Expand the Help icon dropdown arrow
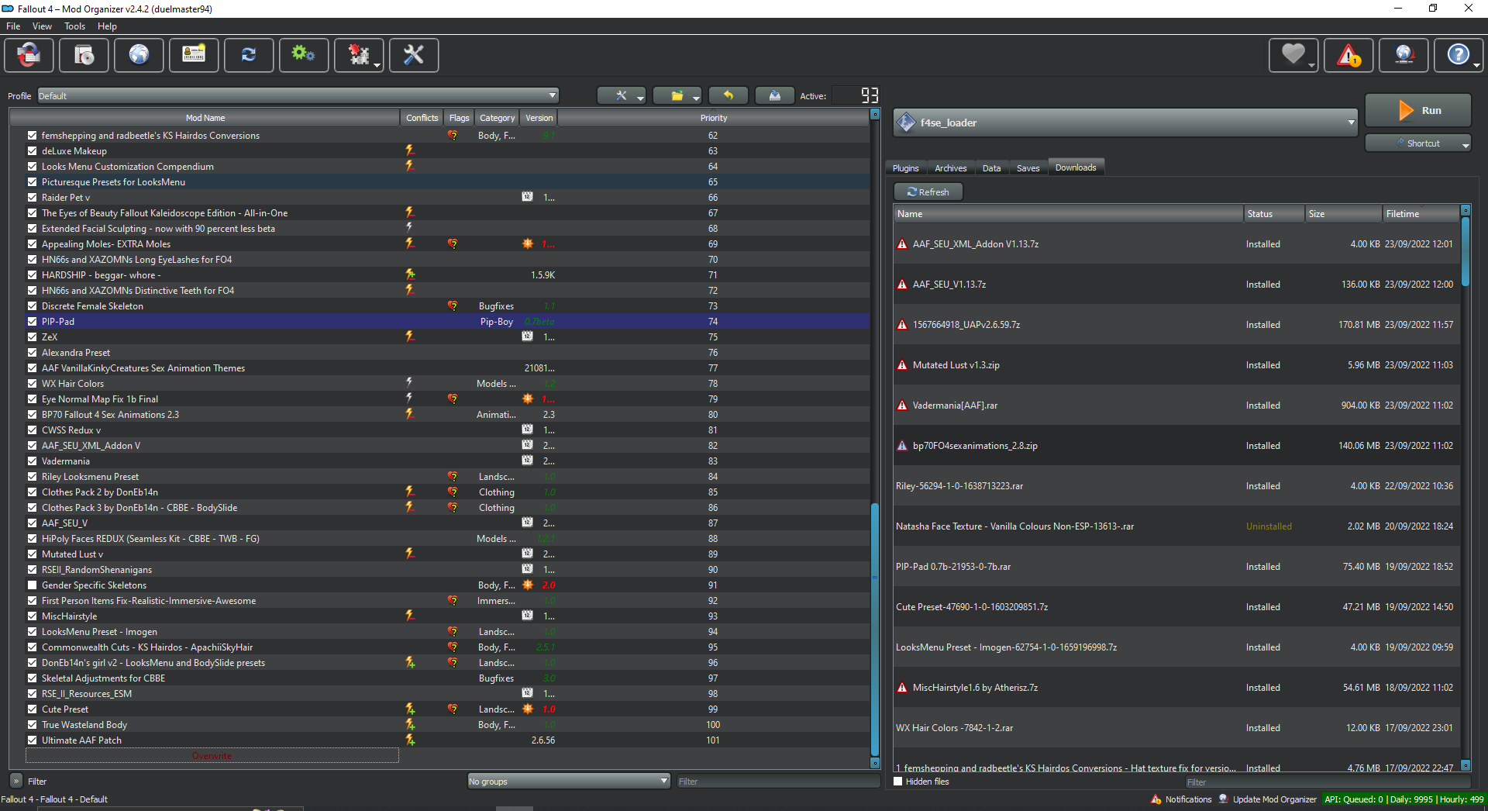The width and height of the screenshot is (1488, 811). coord(1476,65)
